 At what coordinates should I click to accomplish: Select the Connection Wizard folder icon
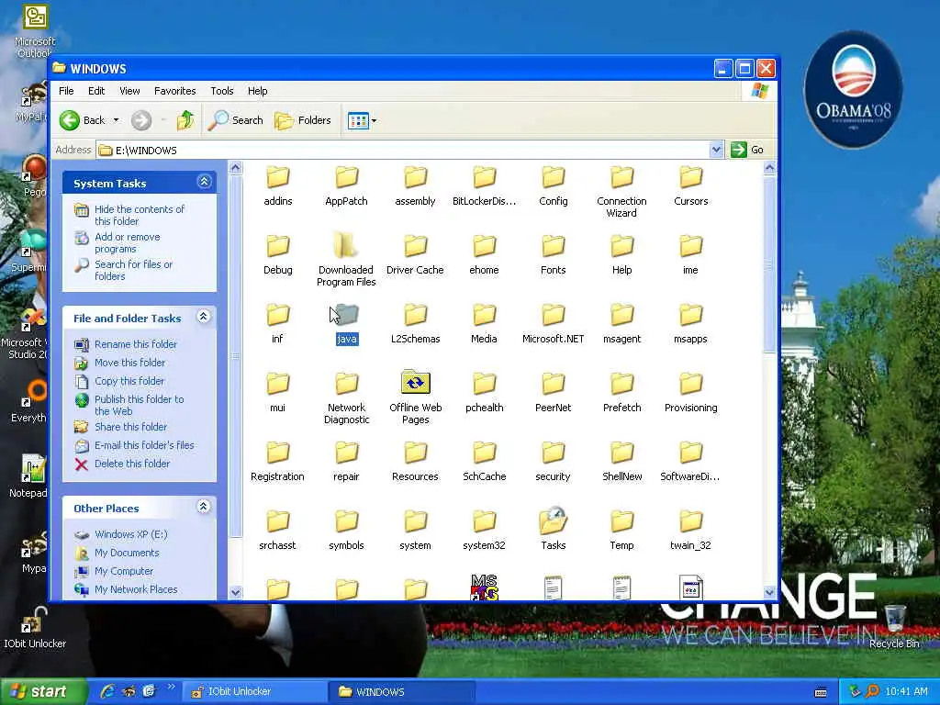[621, 177]
